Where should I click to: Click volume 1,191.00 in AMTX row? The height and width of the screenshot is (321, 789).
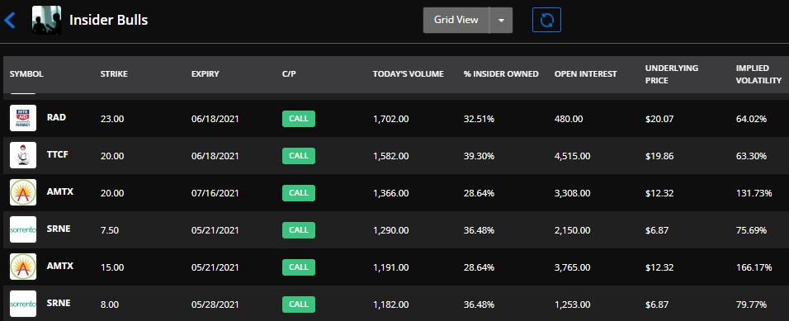391,267
